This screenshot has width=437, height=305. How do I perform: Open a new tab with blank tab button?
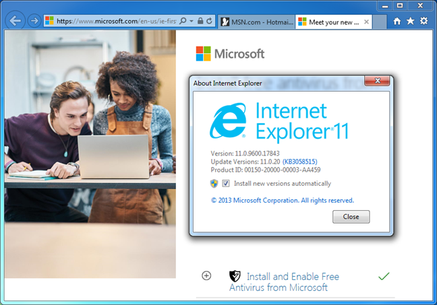(380, 22)
